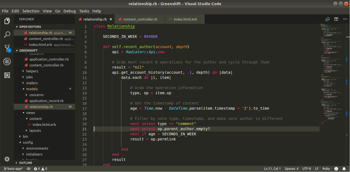
Task: Open the errors and warnings status indicator
Action: click(41, 169)
